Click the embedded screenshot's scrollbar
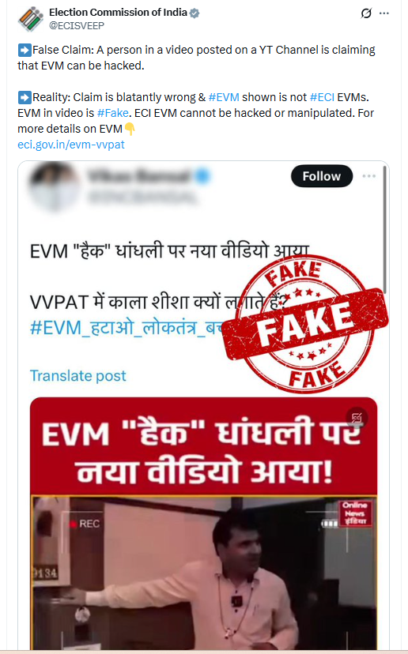Image resolution: width=408 pixels, height=654 pixels. 384,229
